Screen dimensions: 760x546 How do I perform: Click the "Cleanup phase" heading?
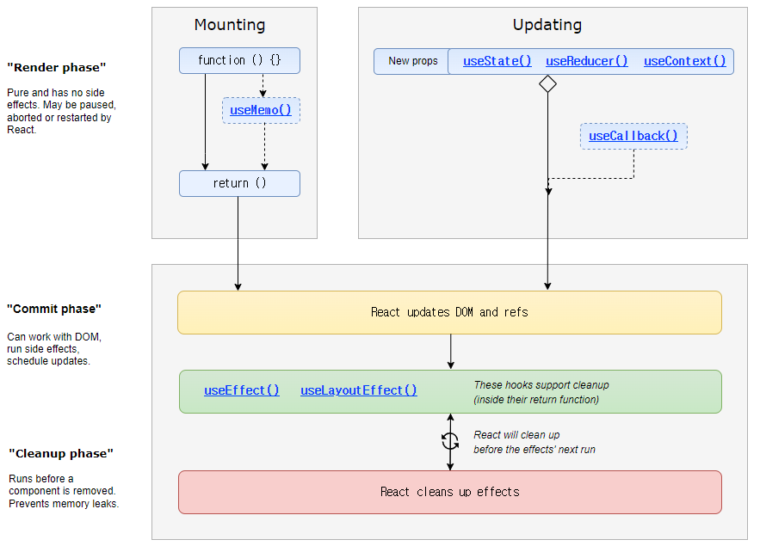click(61, 453)
